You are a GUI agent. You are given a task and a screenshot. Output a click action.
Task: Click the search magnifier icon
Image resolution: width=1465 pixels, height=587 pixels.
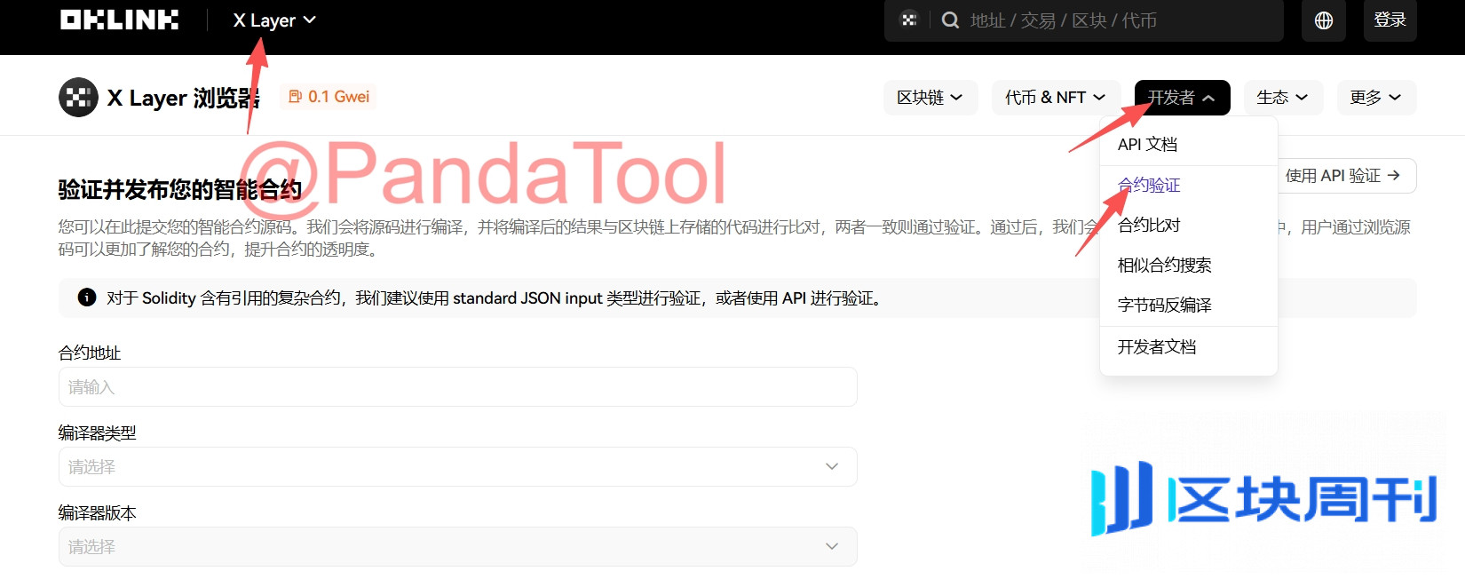[950, 20]
